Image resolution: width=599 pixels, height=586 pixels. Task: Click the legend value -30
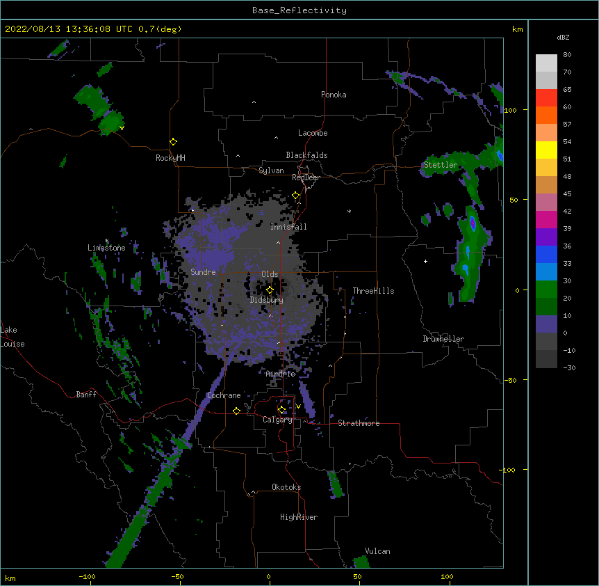click(x=569, y=368)
